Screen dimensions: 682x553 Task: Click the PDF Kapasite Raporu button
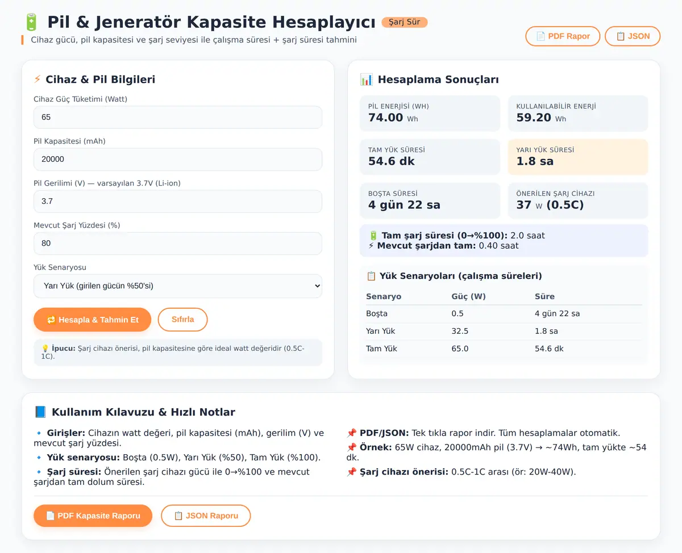pyautogui.click(x=93, y=516)
